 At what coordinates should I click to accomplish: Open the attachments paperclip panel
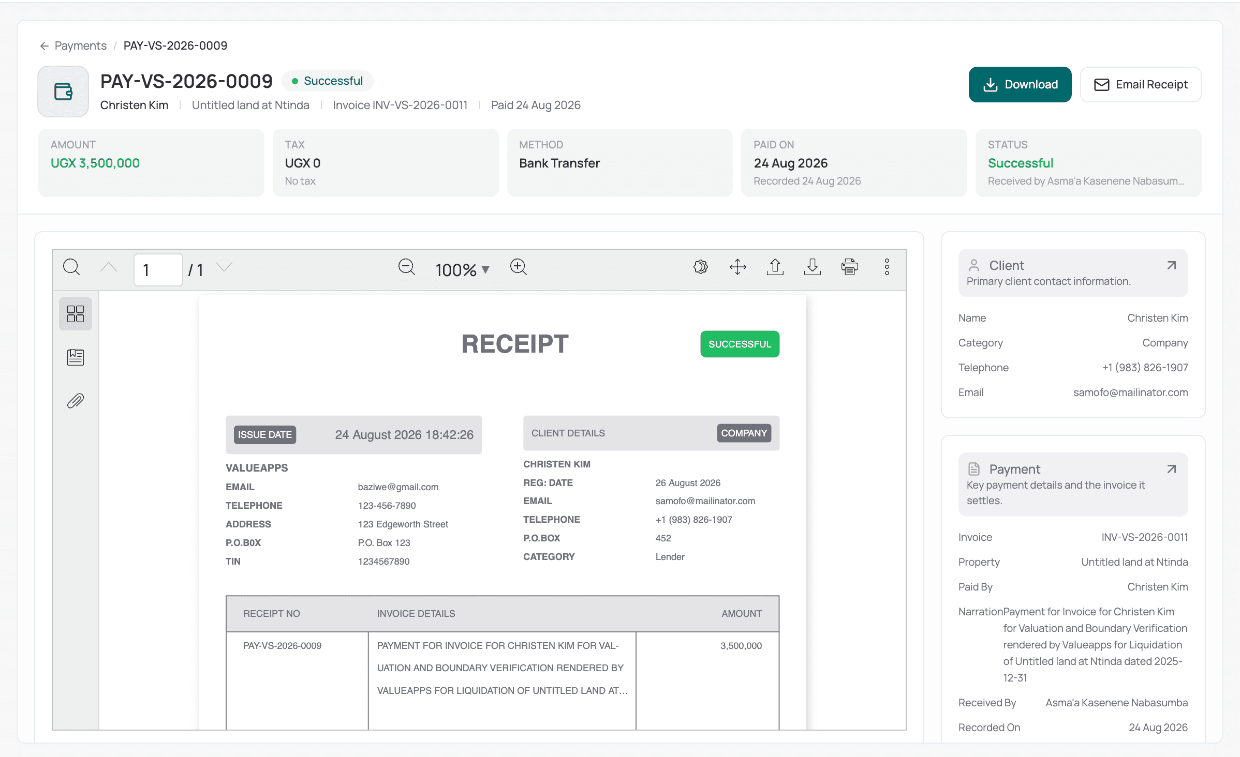76,401
